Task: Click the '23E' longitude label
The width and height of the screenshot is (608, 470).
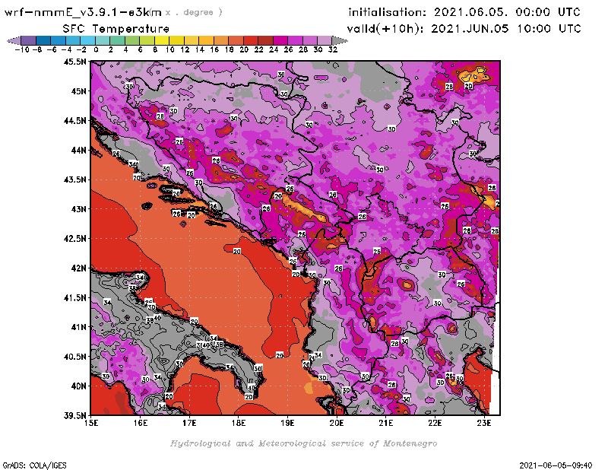Action: coord(484,423)
